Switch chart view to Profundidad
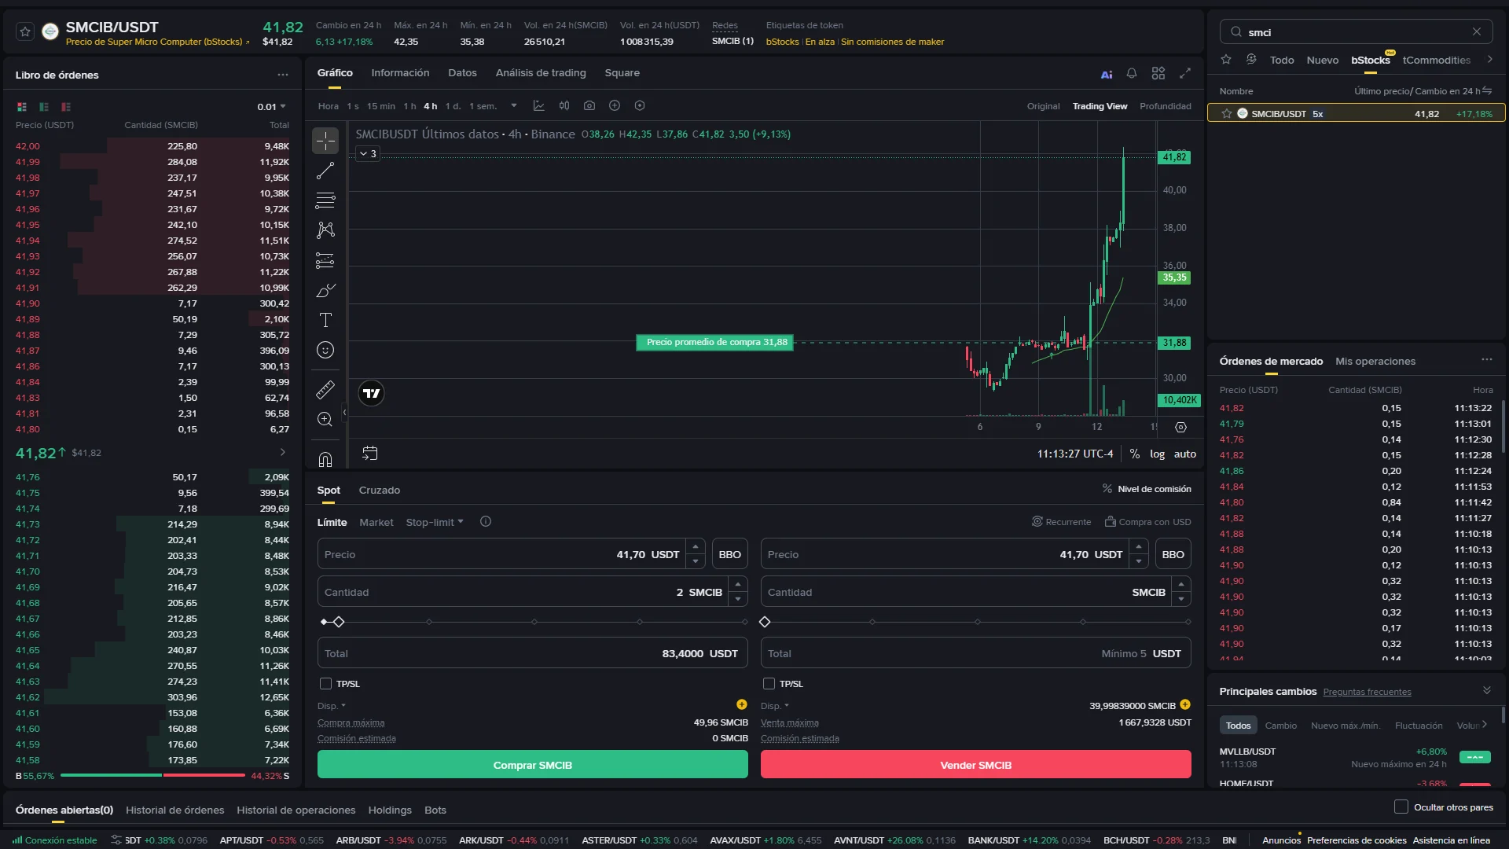The image size is (1509, 849). (1166, 106)
